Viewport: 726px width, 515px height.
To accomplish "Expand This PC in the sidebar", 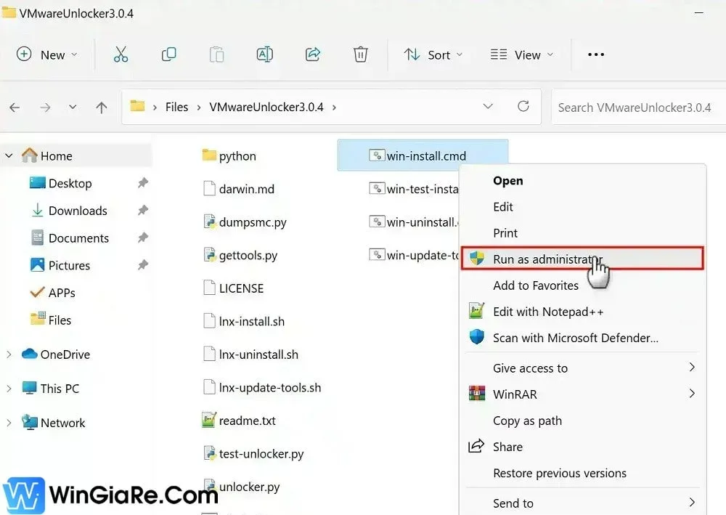I will (10, 388).
